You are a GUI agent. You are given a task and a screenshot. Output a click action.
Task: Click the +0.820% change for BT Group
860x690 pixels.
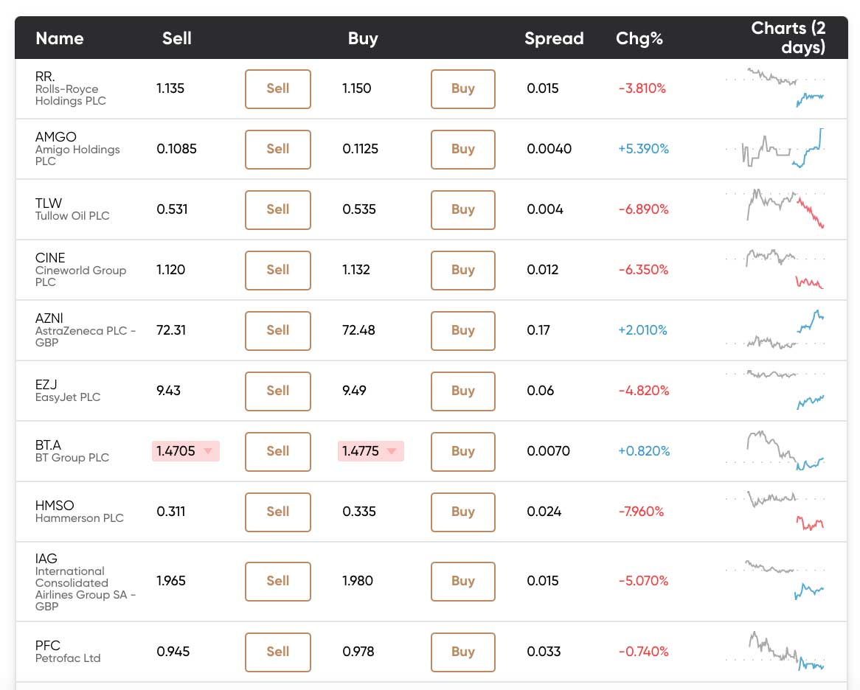pyautogui.click(x=644, y=451)
